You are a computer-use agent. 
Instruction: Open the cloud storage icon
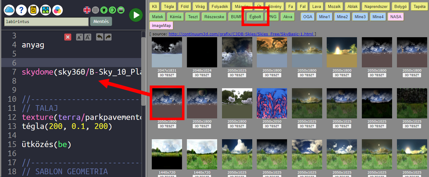pyautogui.click(x=9, y=9)
